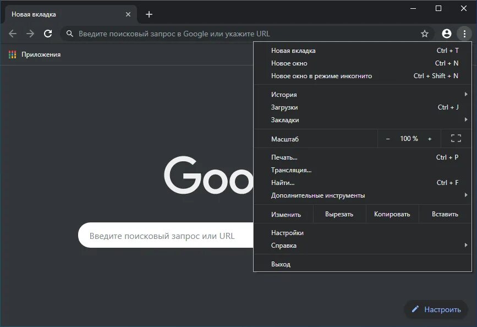Expand the История submenu

pos(363,94)
